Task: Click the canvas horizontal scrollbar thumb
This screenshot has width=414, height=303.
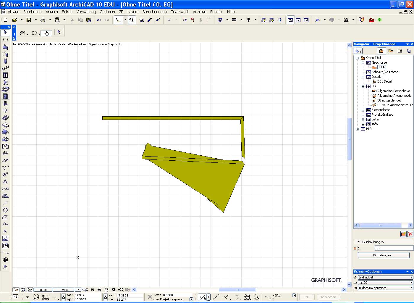Action: 237,290
